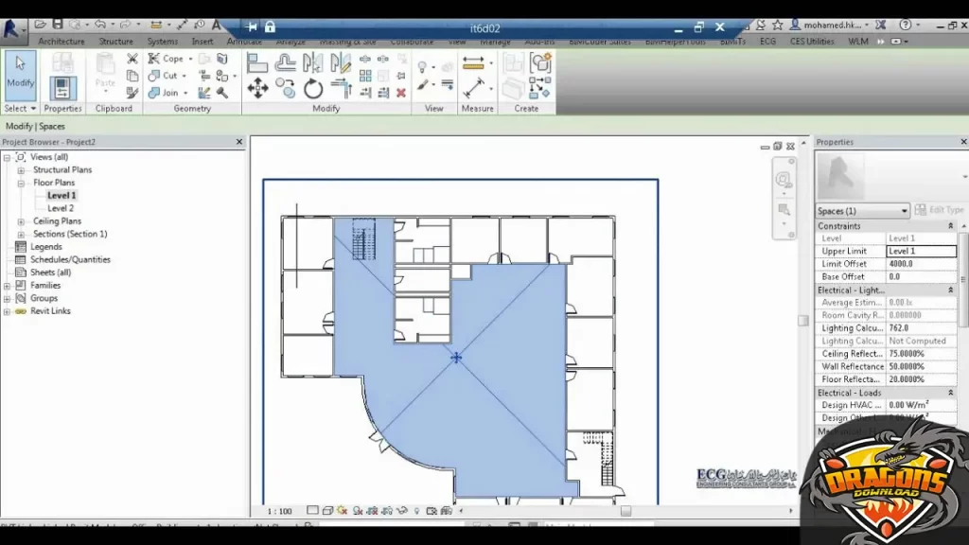Screen dimensions: 969x545
Task: Open Level 2 floor plan
Action: (x=61, y=208)
